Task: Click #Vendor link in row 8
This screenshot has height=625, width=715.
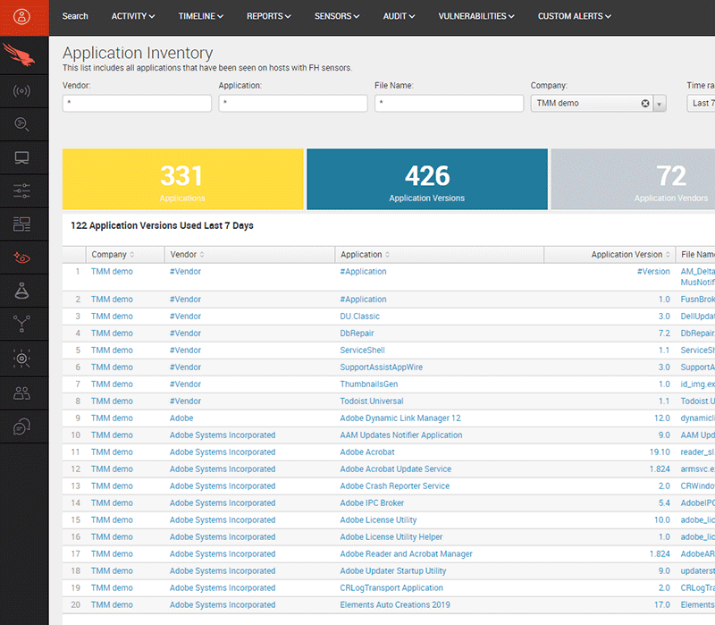Action: point(185,401)
